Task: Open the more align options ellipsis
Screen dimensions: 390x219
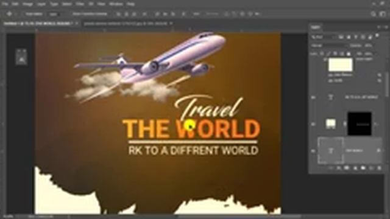Action: [x=196, y=14]
